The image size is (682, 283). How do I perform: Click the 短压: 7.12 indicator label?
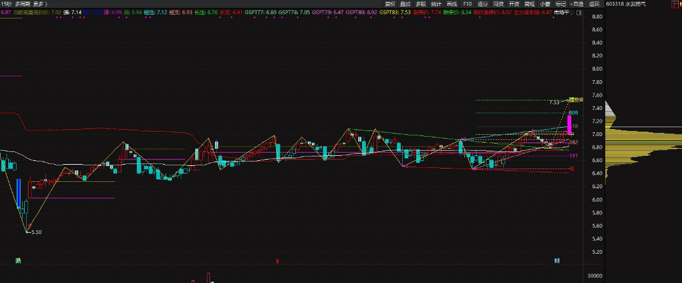pyautogui.click(x=155, y=12)
